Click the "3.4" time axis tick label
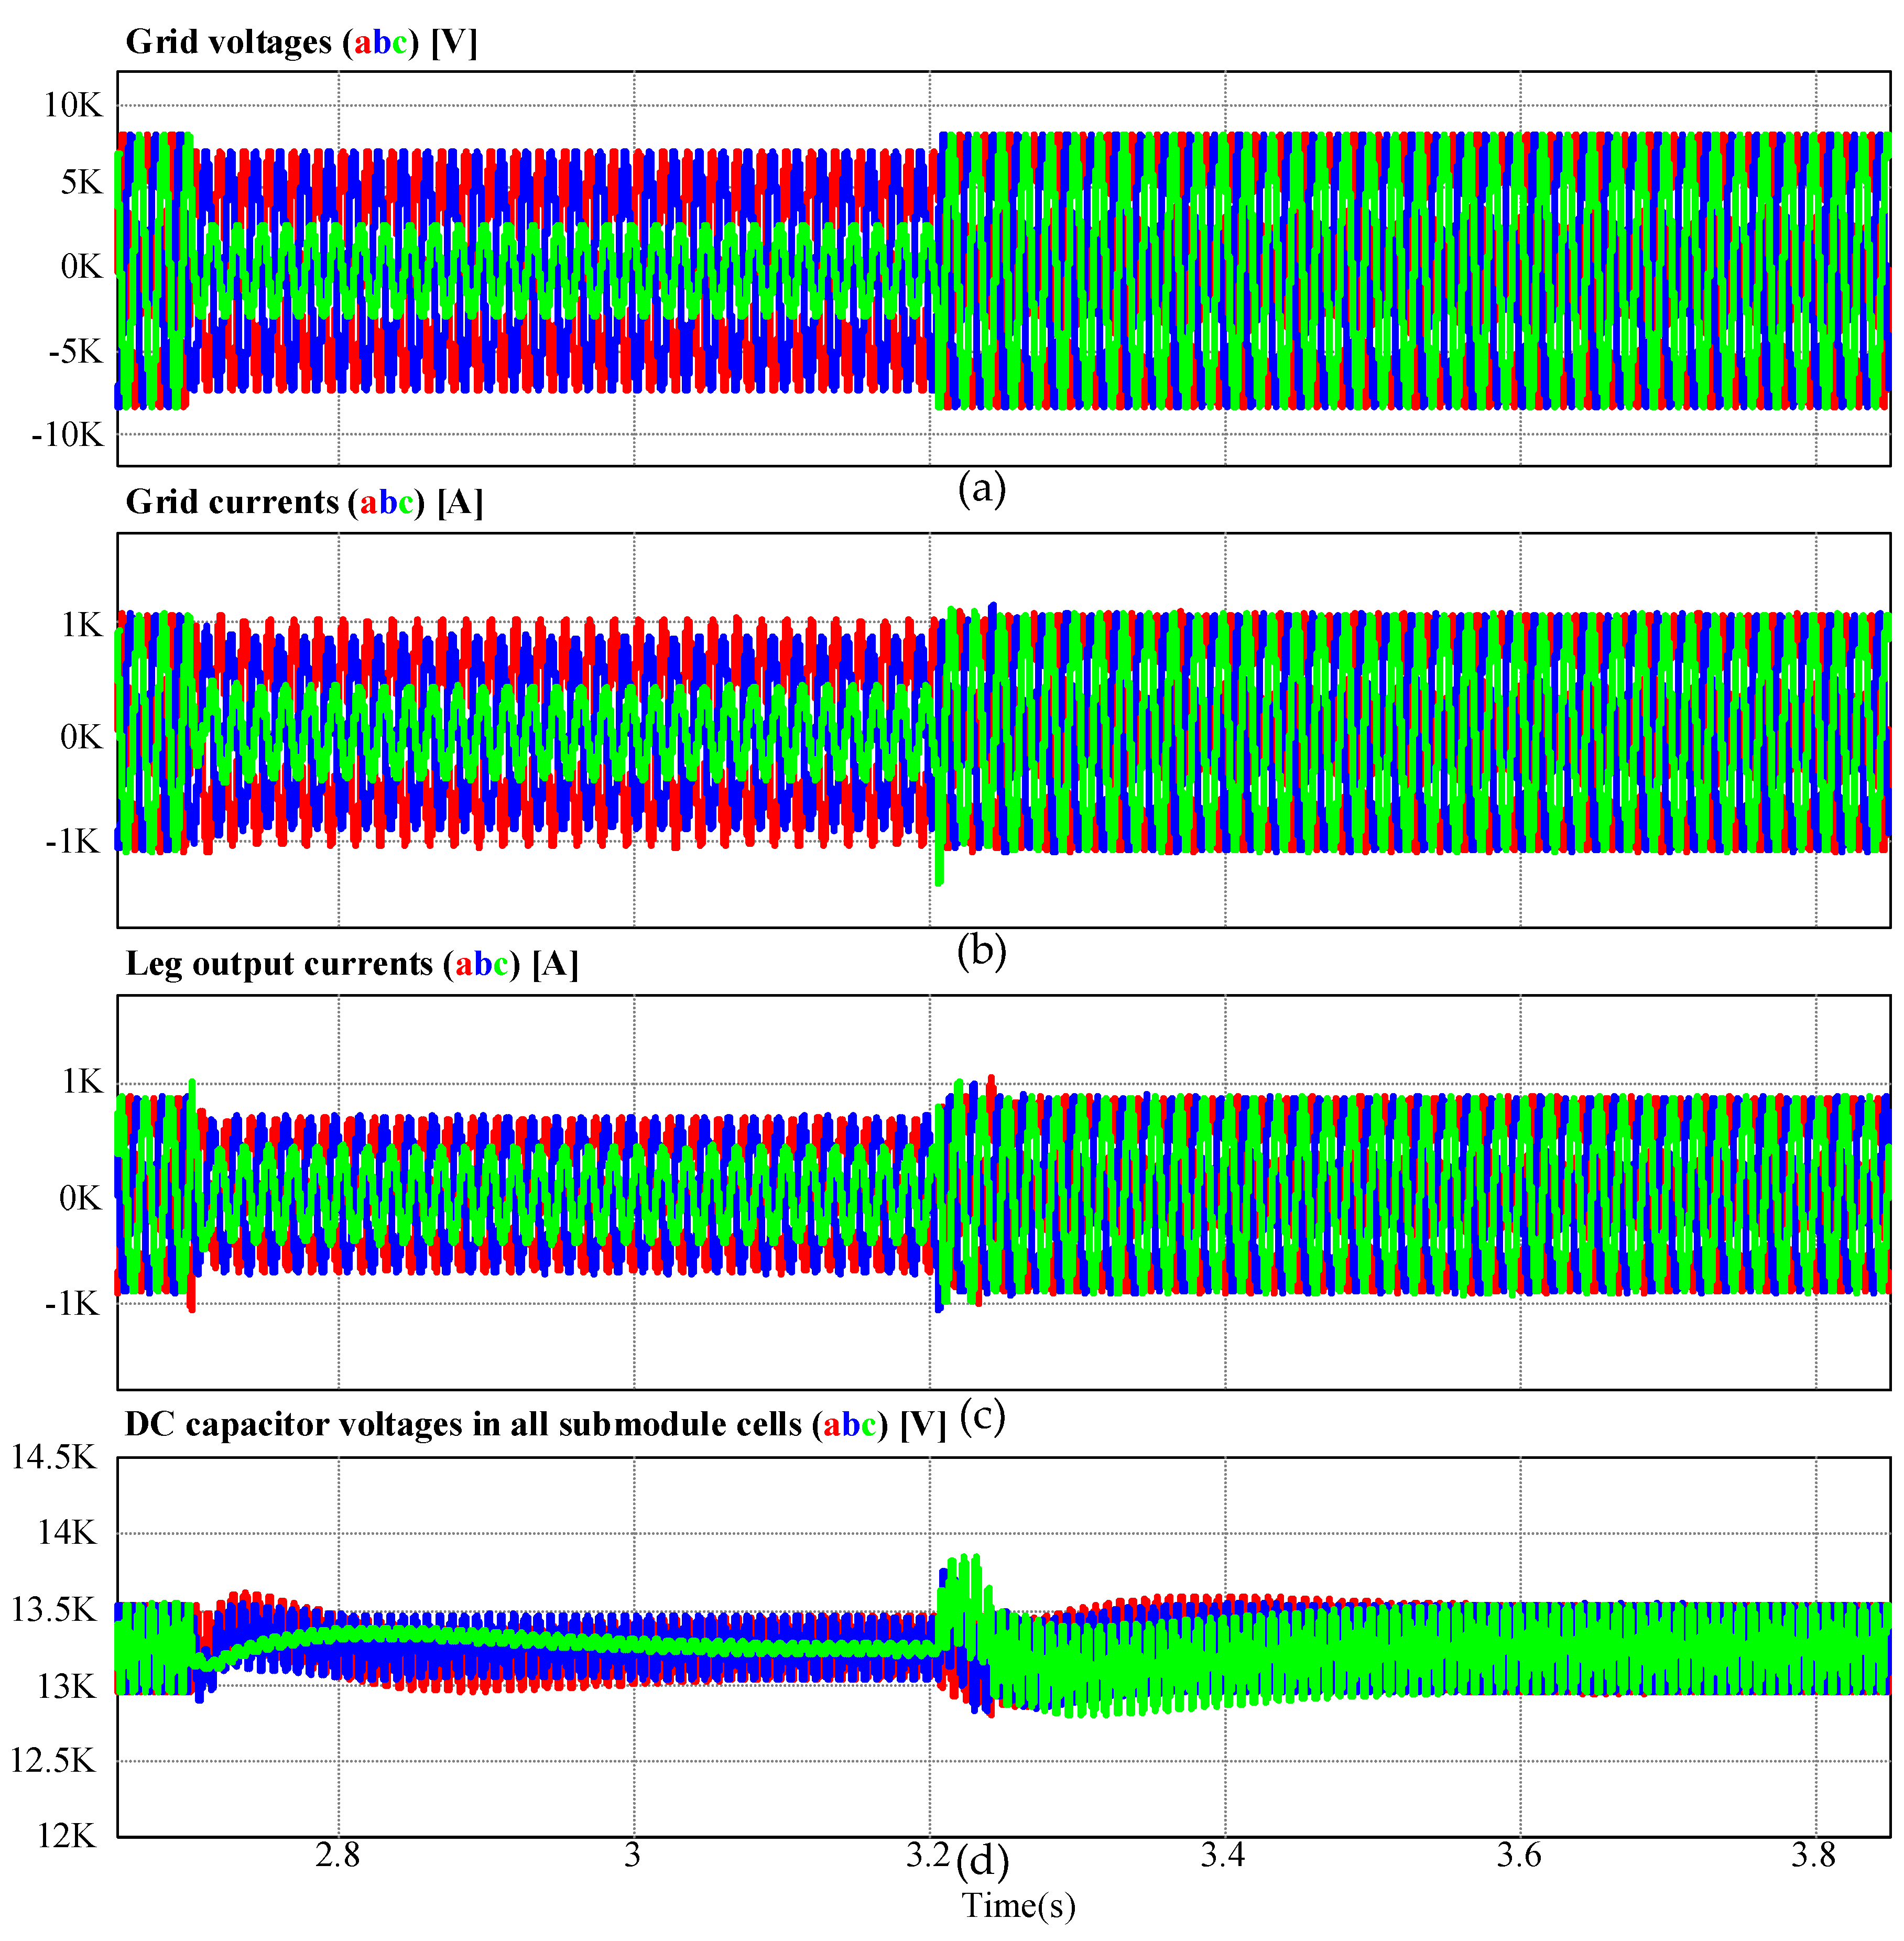The image size is (1904, 1941). 1224,1856
